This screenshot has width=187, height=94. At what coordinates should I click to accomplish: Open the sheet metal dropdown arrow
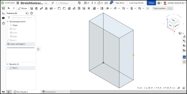(135, 8)
